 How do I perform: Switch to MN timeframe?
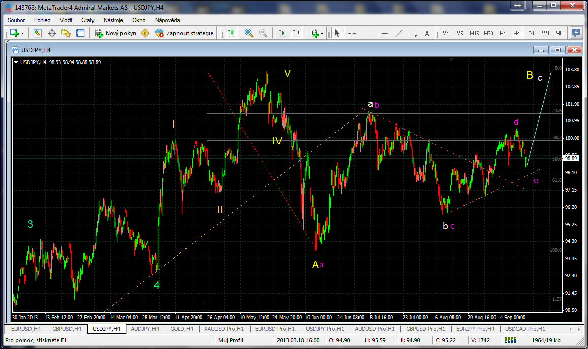[x=560, y=33]
